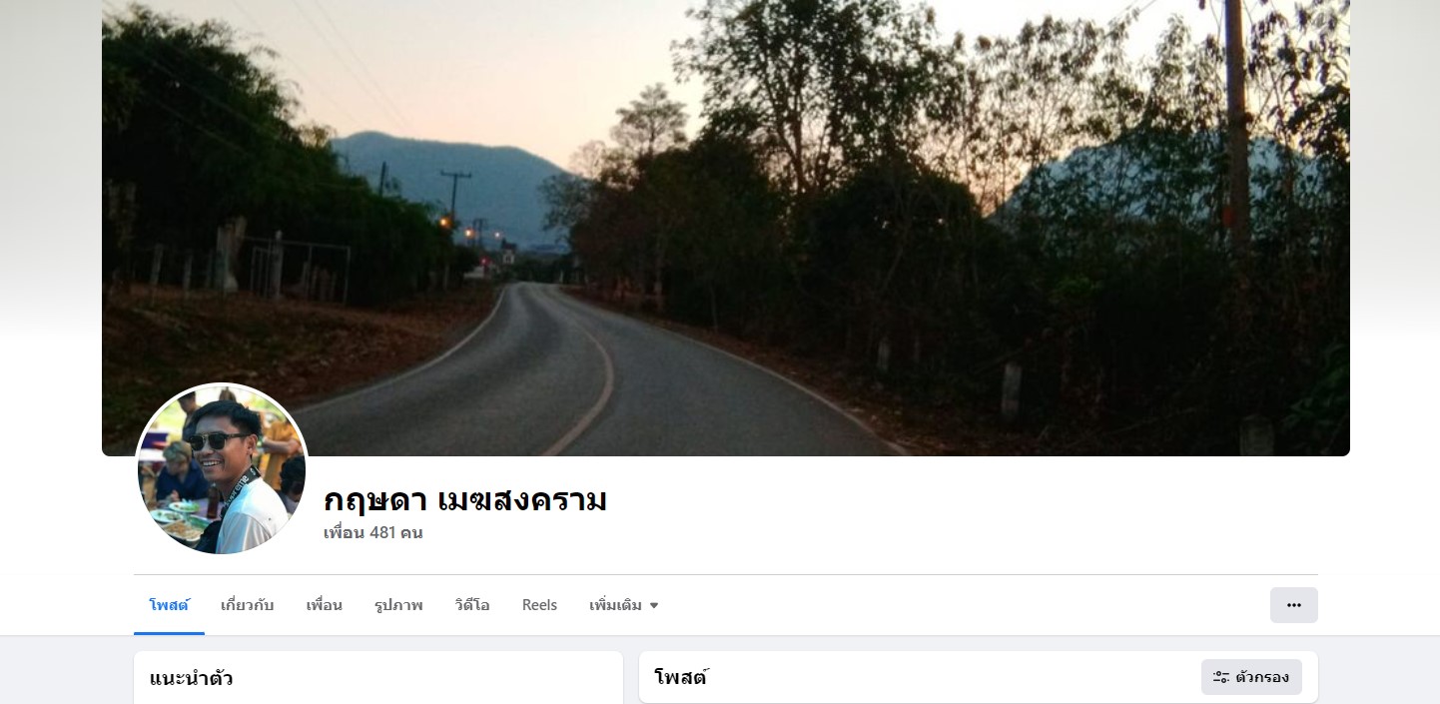
Task: Click the โพสต์ heading in the feed card
Action: click(x=681, y=677)
